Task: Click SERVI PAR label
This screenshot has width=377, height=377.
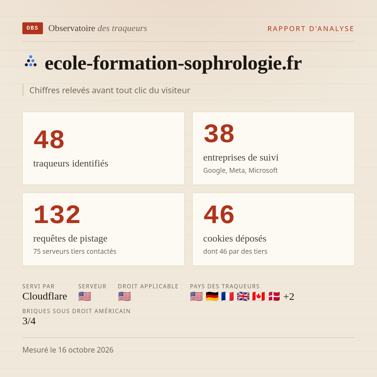Action: pyautogui.click(x=38, y=286)
